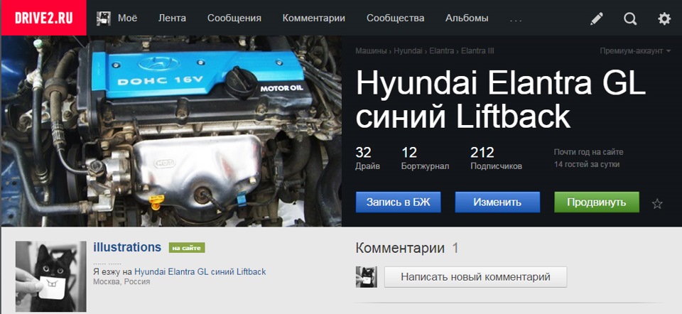Viewport: 682px width, 314px height.
Task: Open the Моё menu item
Action: [x=127, y=18]
